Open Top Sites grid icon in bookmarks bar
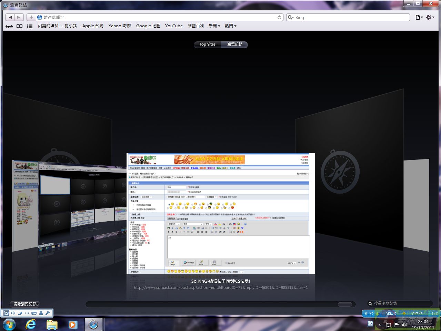This screenshot has height=331, width=441. click(30, 26)
